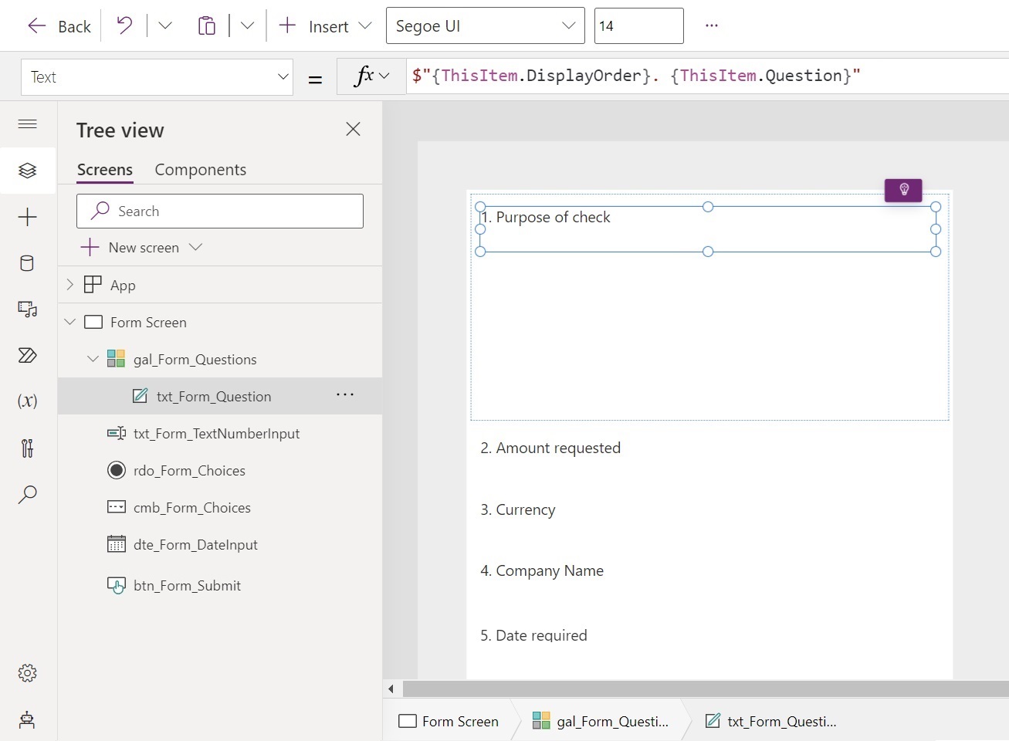The height and width of the screenshot is (741, 1009).
Task: Open the Advanced tools panel
Action: [27, 448]
